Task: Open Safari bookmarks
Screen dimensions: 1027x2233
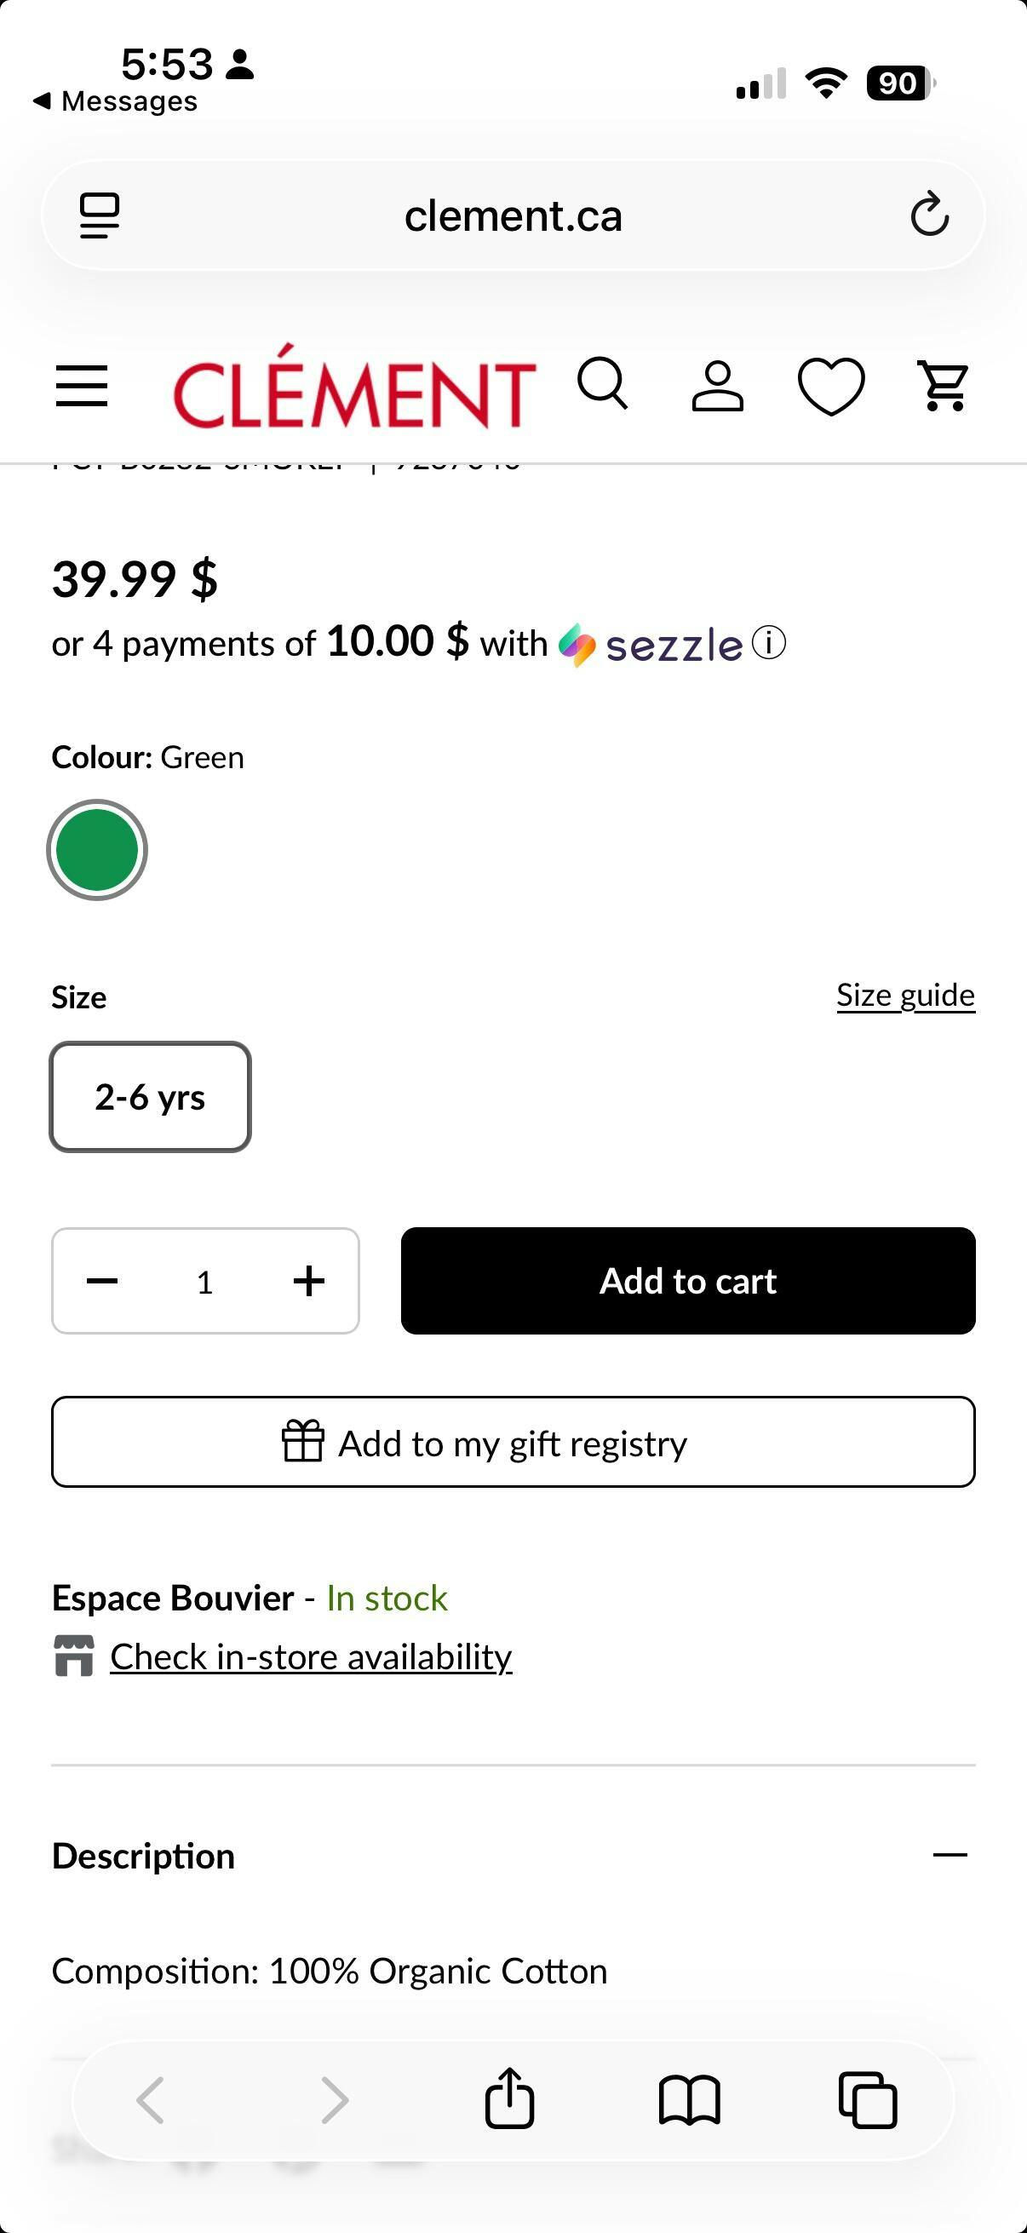Action: (689, 2099)
